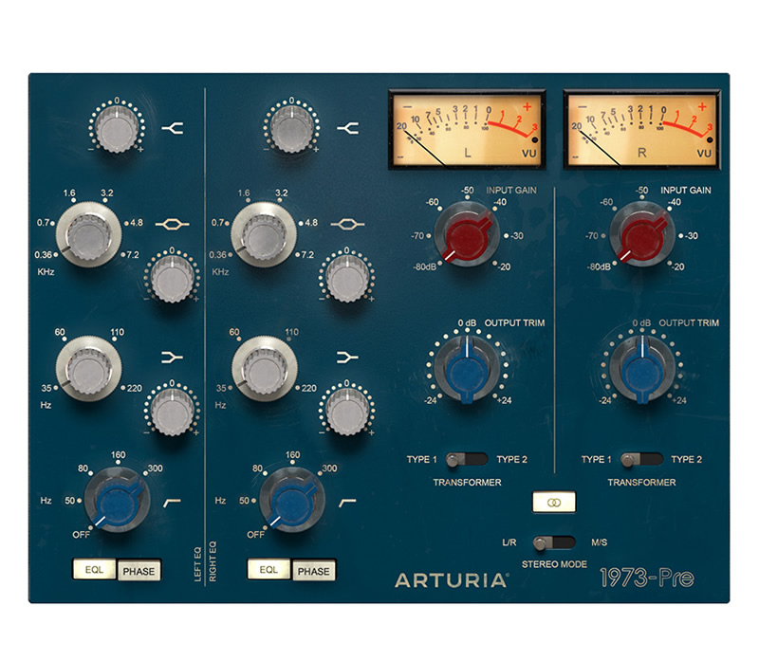759x661 pixels.
Task: Flip the Stereo Mode L/R M/S switch
Action: pyautogui.click(x=554, y=542)
